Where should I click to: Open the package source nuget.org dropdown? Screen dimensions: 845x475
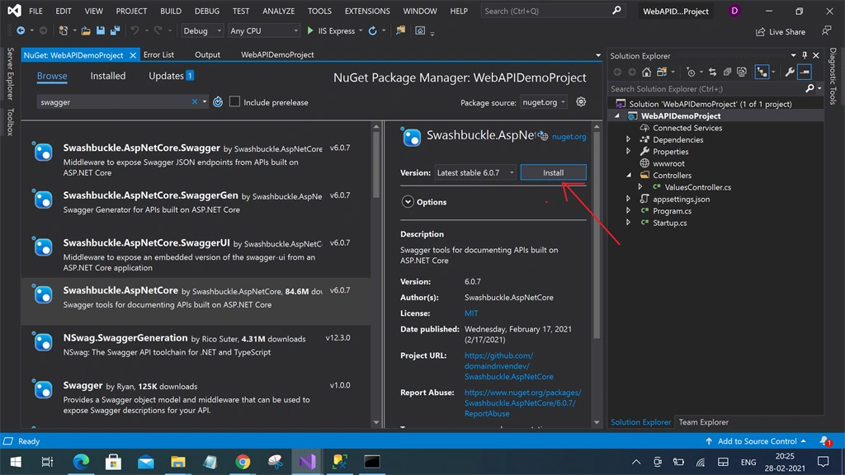pyautogui.click(x=544, y=101)
